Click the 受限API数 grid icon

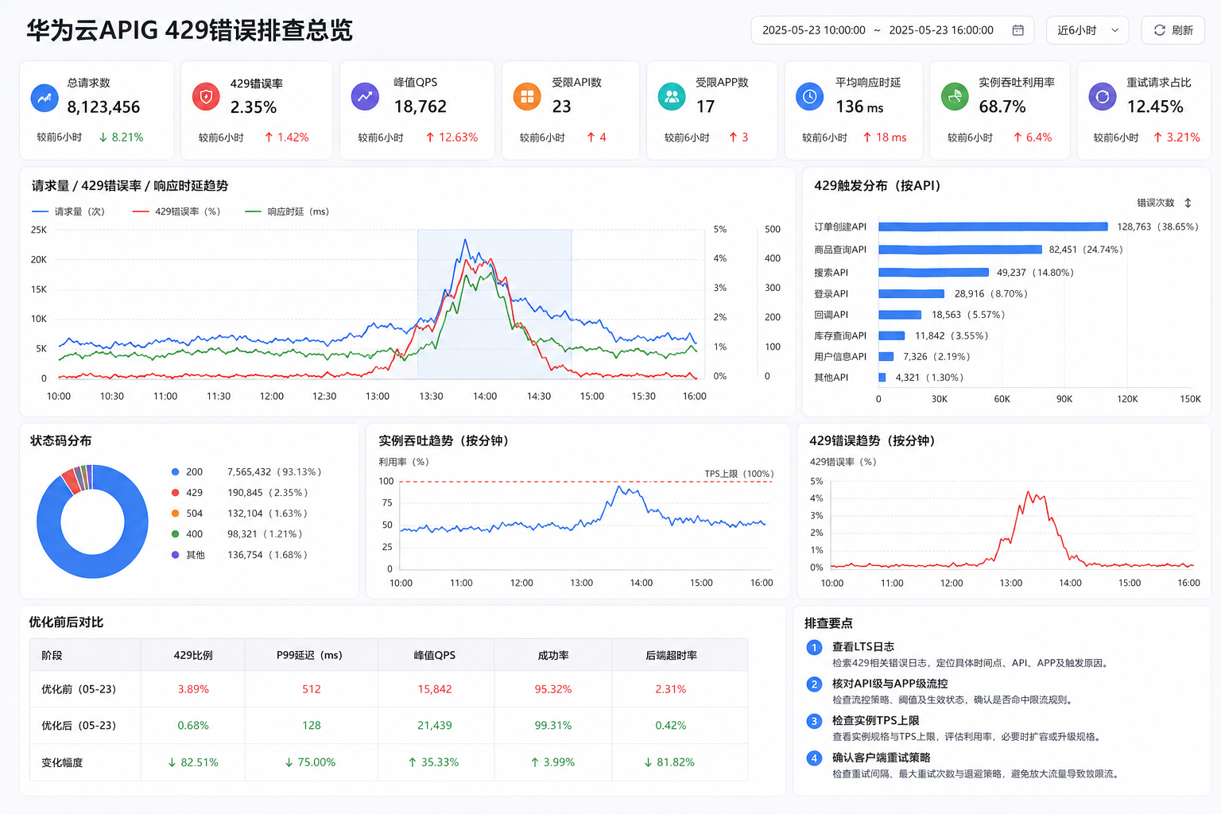tap(526, 97)
